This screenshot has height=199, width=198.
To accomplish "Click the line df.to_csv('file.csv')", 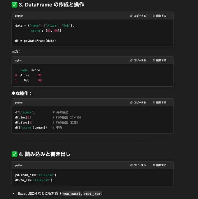I will [34, 180].
